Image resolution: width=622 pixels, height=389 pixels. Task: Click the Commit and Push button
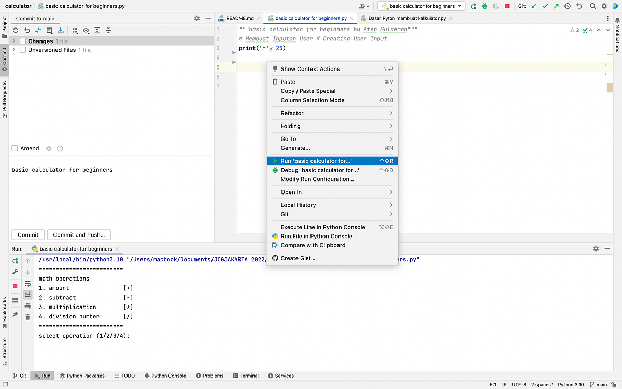click(x=79, y=234)
